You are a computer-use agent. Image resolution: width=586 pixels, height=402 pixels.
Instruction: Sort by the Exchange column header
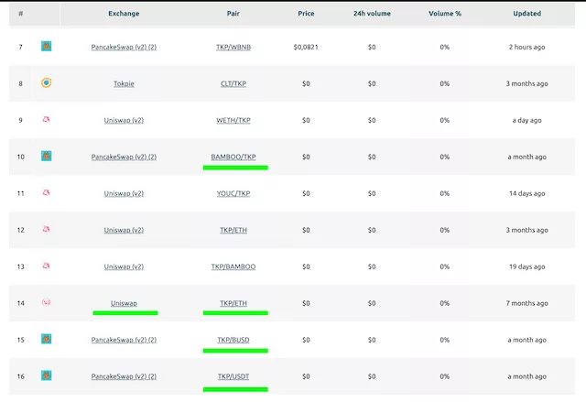pyautogui.click(x=124, y=14)
